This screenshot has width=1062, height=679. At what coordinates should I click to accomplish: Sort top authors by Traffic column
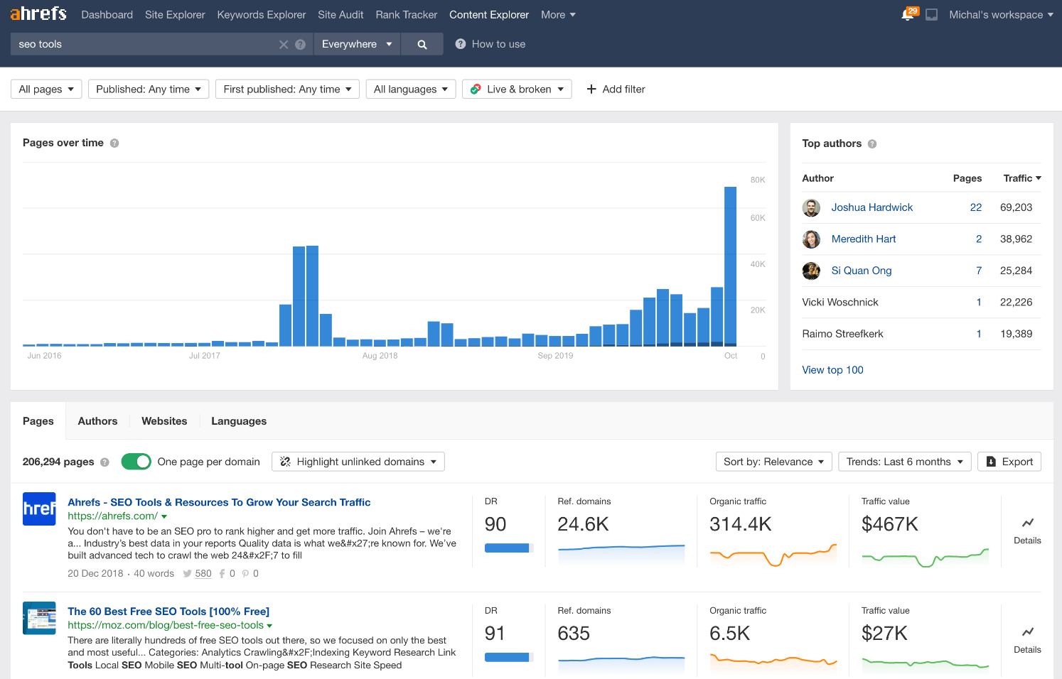click(1022, 178)
